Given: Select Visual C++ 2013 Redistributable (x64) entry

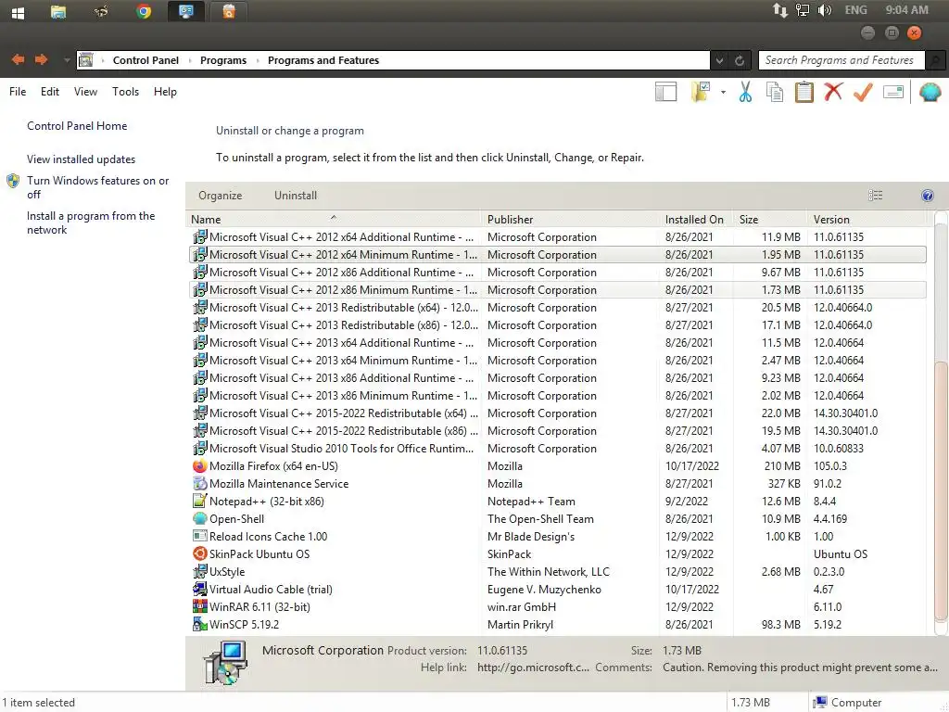Looking at the screenshot, I should point(557,308).
